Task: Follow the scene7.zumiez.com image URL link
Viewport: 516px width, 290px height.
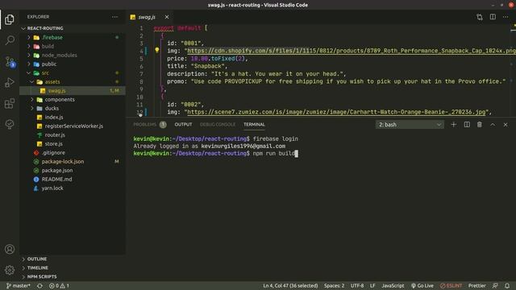Action: (336, 112)
